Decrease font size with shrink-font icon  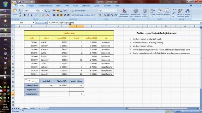pos(49,11)
